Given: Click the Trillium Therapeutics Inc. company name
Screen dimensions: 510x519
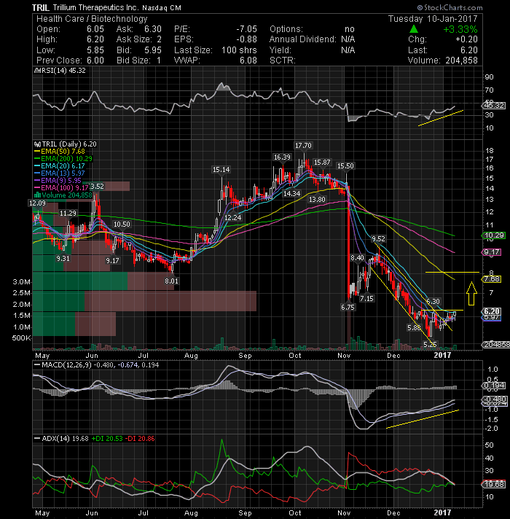Looking at the screenshot, I should (96, 7).
